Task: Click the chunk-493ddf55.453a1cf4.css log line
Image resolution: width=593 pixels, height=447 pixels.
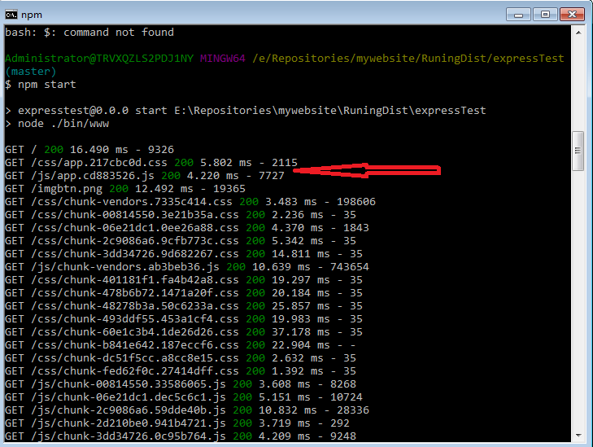Action: pos(184,318)
